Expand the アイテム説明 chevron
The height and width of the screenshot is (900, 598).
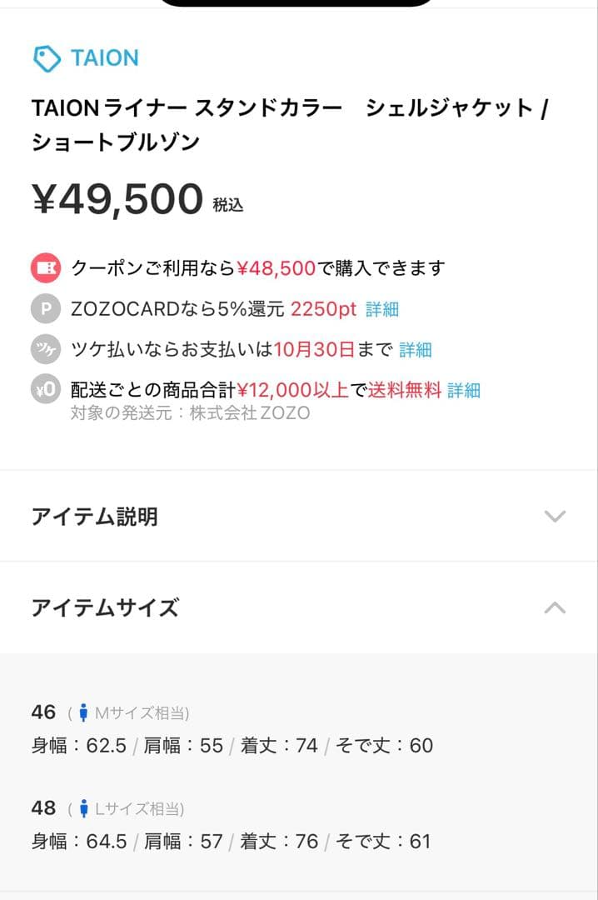pos(555,516)
